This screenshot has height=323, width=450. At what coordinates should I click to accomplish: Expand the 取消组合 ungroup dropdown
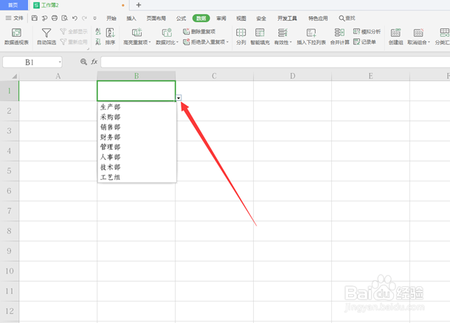coord(429,42)
